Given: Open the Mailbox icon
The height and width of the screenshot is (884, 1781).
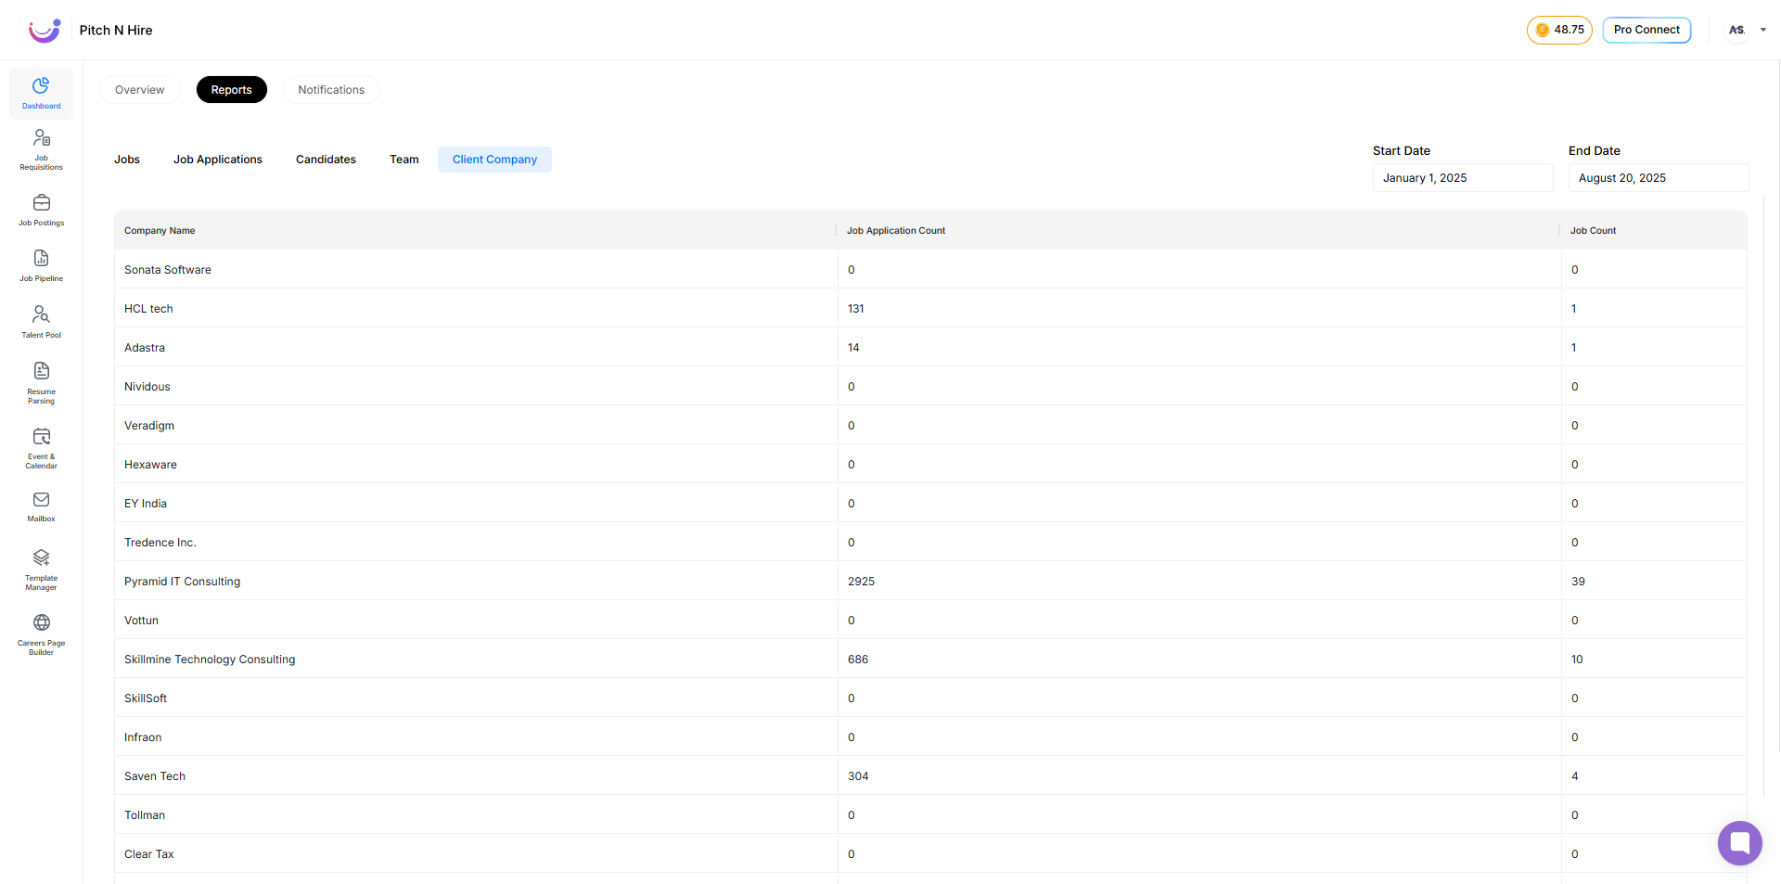Looking at the screenshot, I should [41, 506].
